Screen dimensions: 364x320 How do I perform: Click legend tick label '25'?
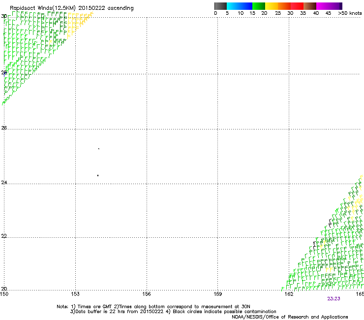[278, 13]
